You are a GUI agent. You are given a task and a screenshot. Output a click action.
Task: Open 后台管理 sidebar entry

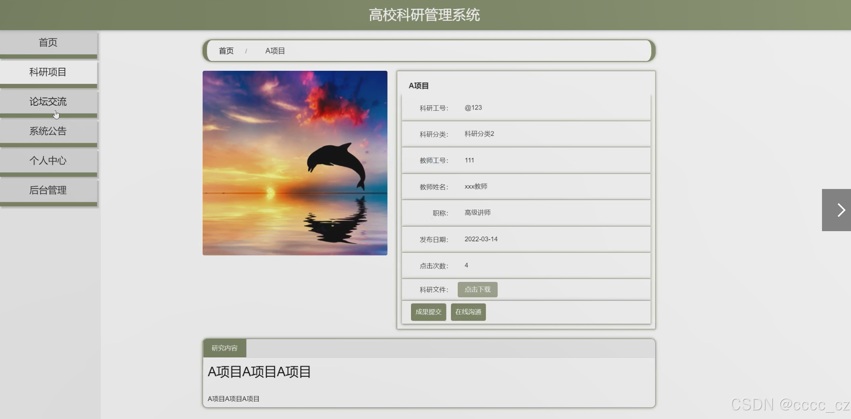point(48,190)
